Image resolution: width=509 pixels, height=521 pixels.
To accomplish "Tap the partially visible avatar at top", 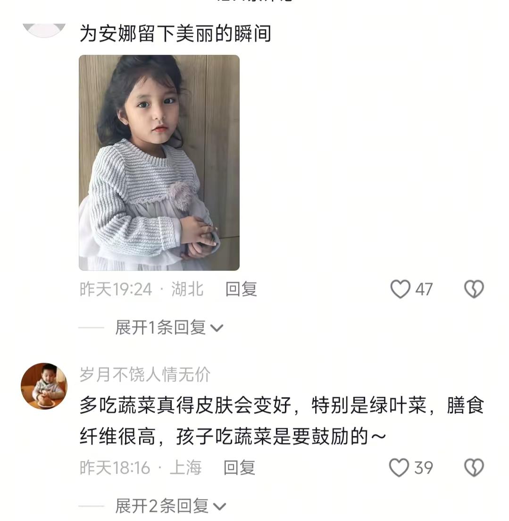I will click(x=44, y=30).
